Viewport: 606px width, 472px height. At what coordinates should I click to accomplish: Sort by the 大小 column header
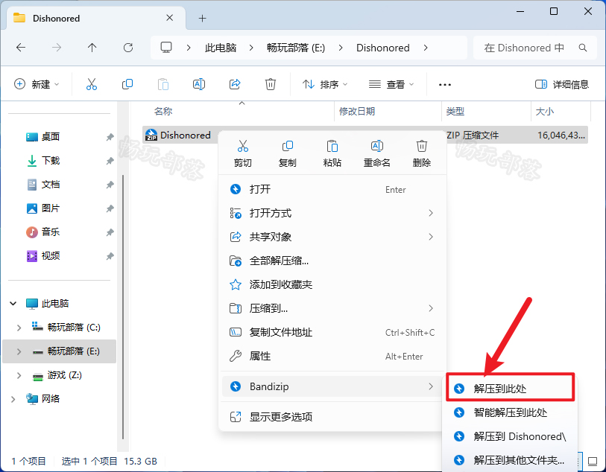coord(545,112)
